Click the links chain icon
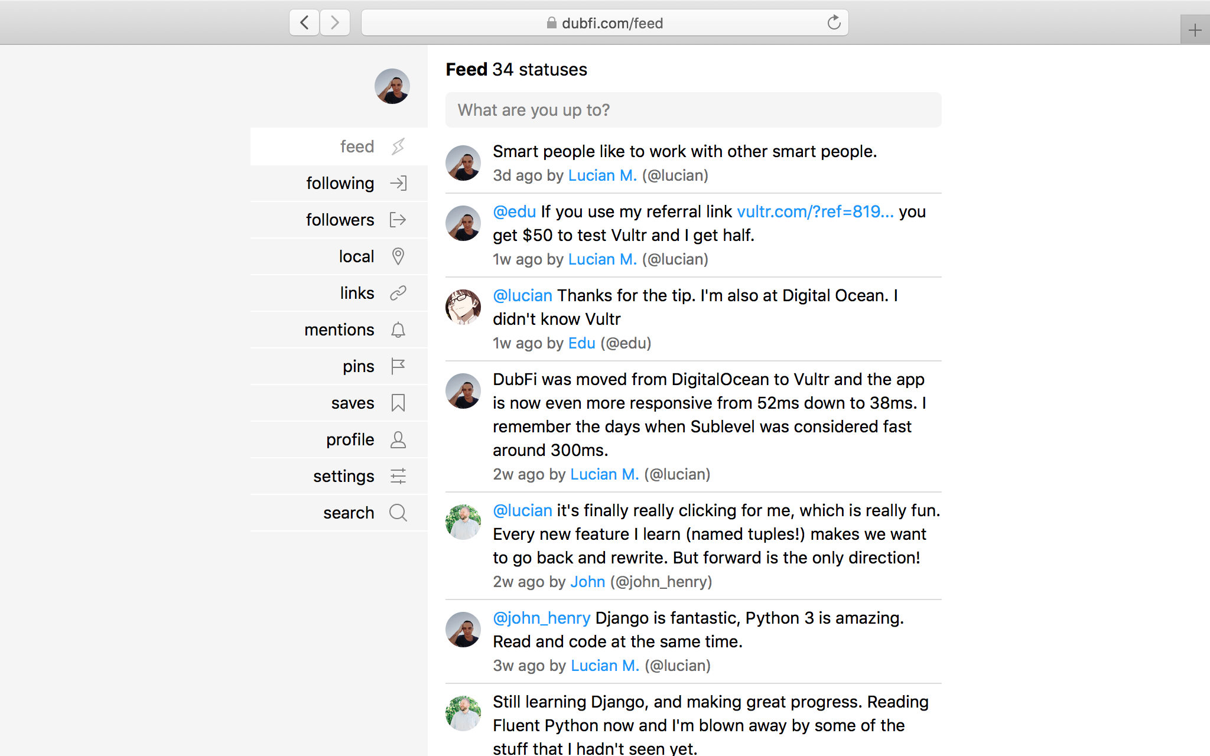 [398, 293]
